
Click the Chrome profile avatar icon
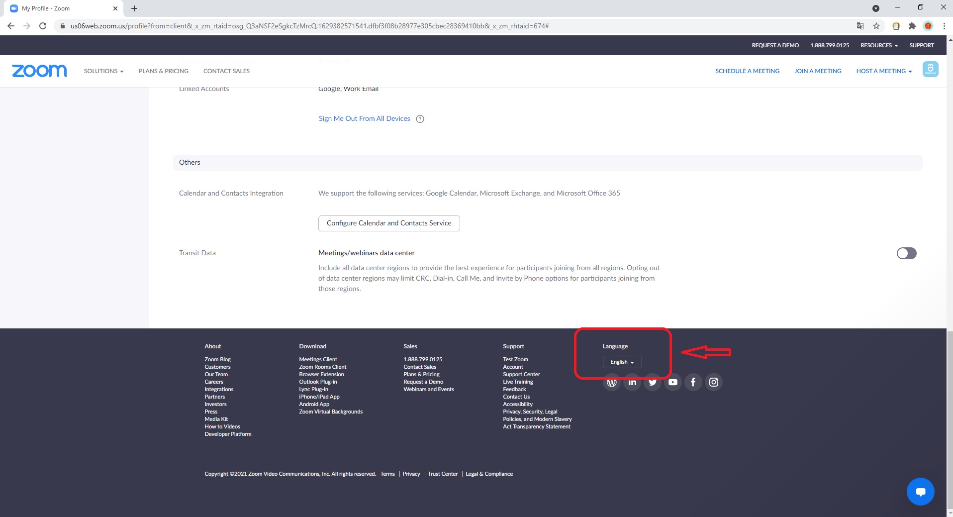(928, 26)
